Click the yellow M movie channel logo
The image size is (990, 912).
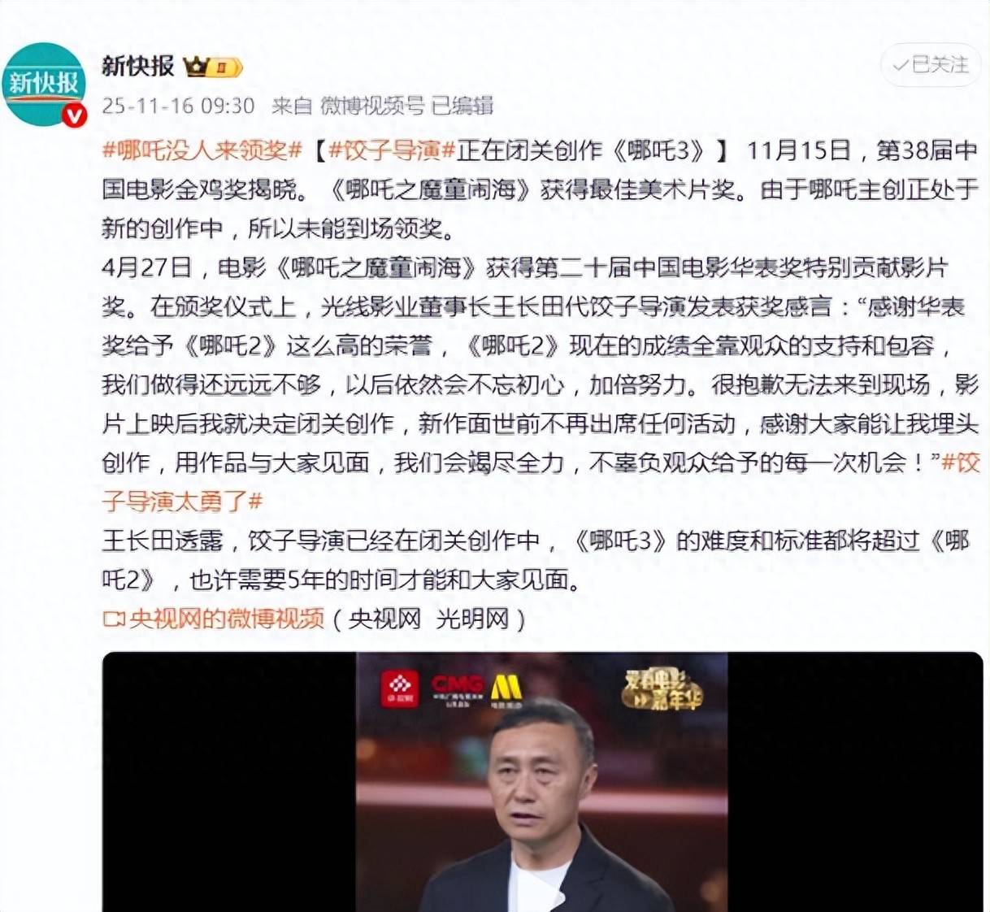pos(505,689)
